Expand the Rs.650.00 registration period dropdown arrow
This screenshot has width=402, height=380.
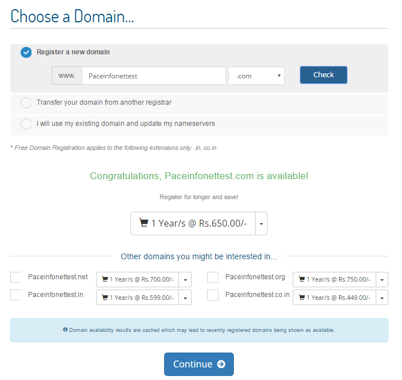[x=261, y=224]
